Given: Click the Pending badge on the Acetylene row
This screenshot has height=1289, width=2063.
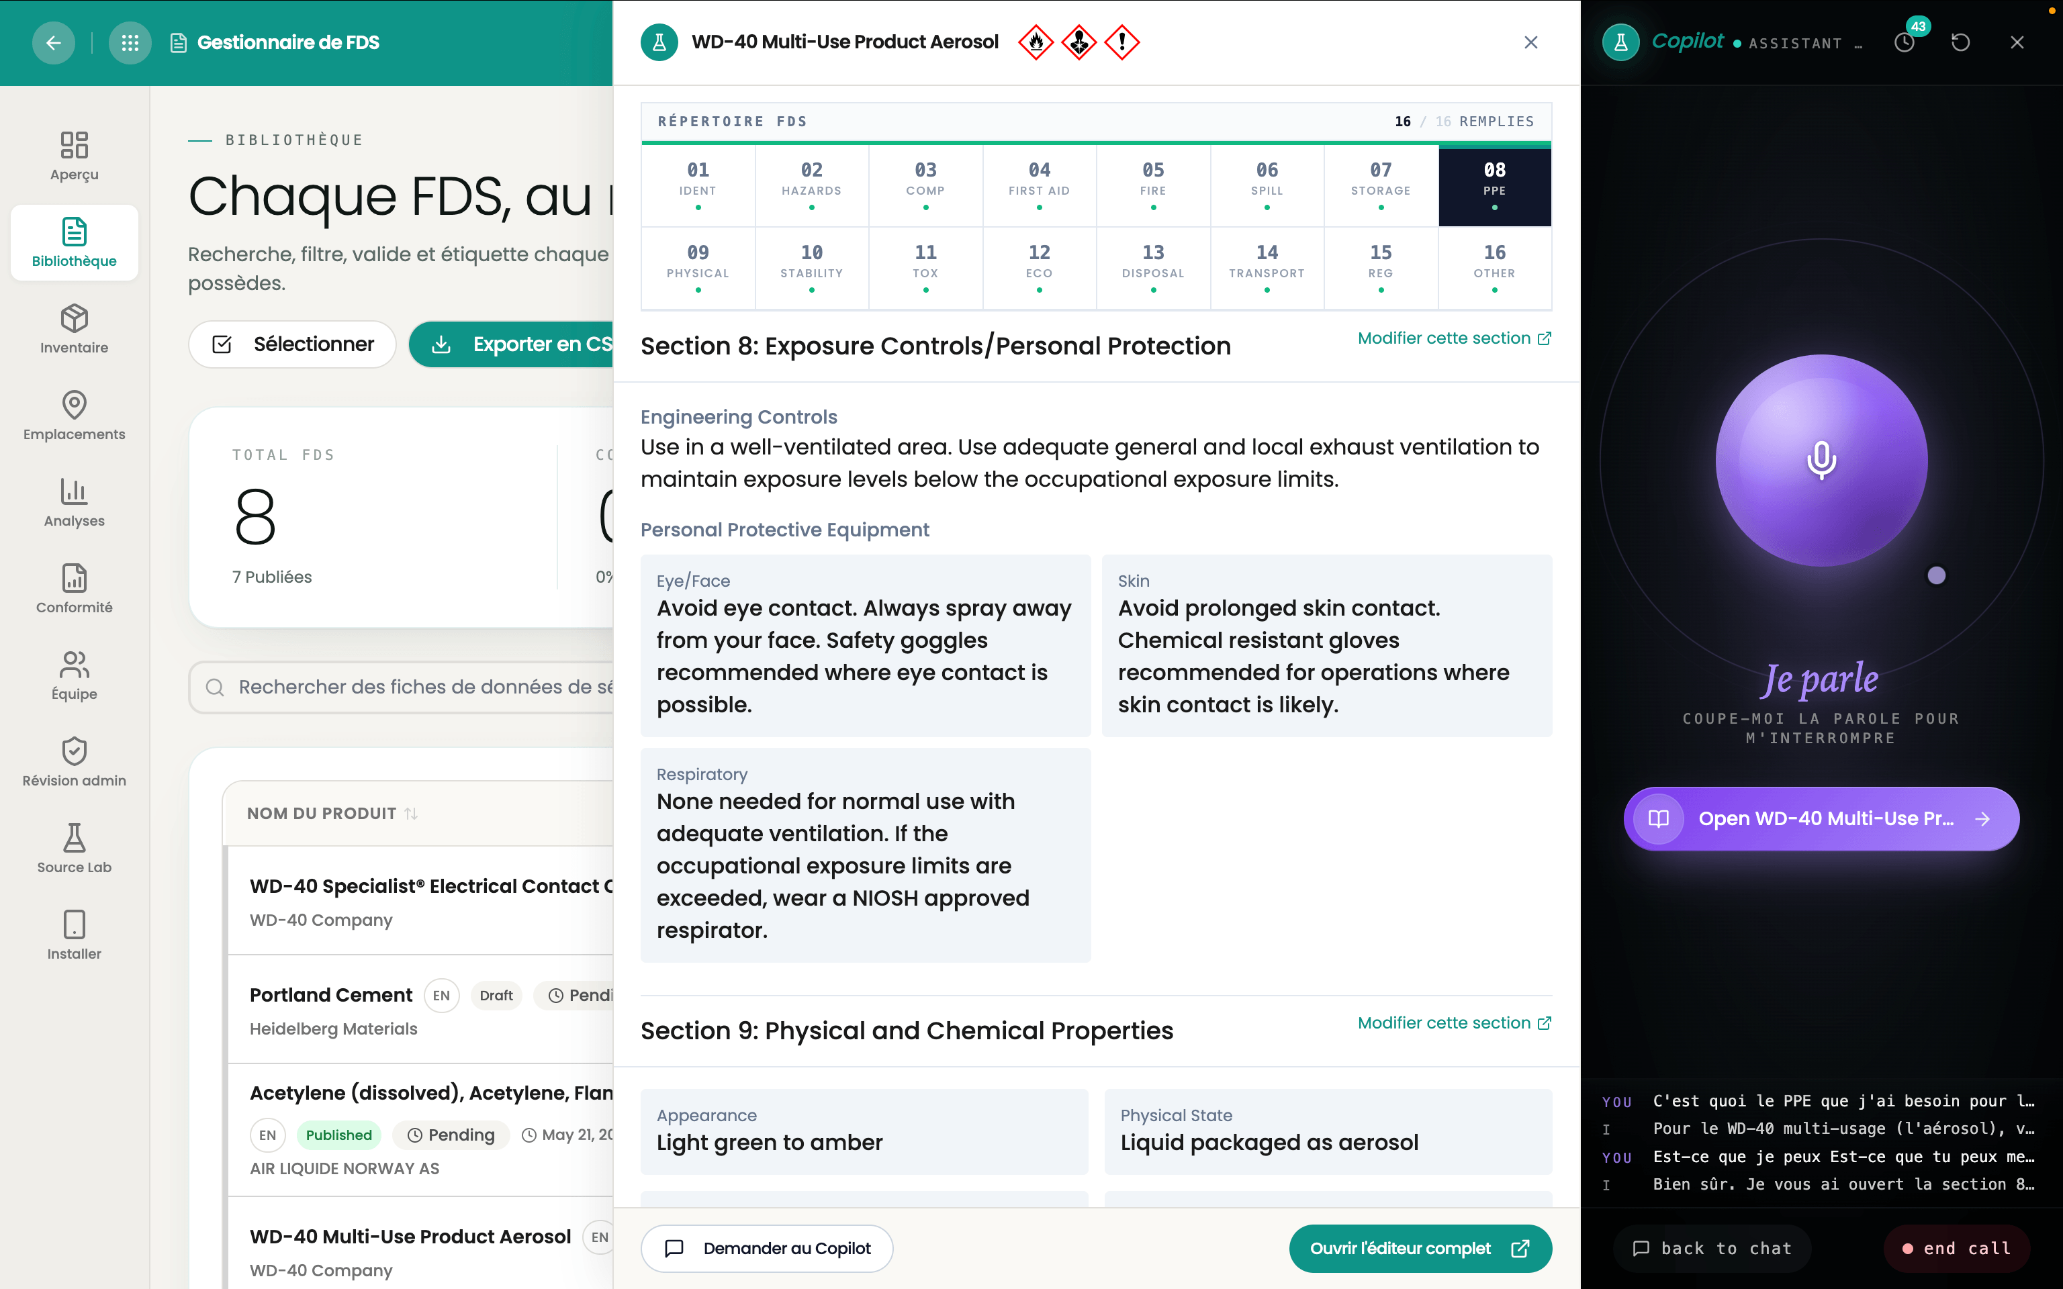Looking at the screenshot, I should (x=451, y=1135).
